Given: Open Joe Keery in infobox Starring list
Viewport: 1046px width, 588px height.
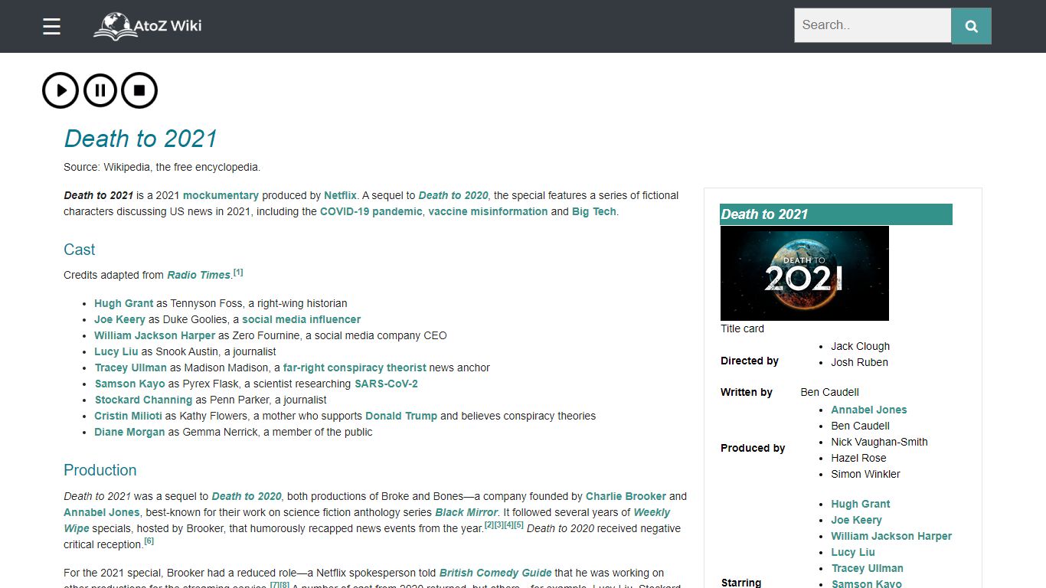Looking at the screenshot, I should (x=857, y=520).
